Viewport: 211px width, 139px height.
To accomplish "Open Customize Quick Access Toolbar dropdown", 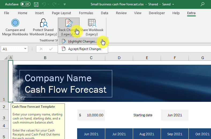I will tap(65, 4).
